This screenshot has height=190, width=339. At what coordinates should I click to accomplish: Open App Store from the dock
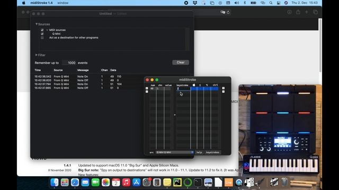point(137,183)
